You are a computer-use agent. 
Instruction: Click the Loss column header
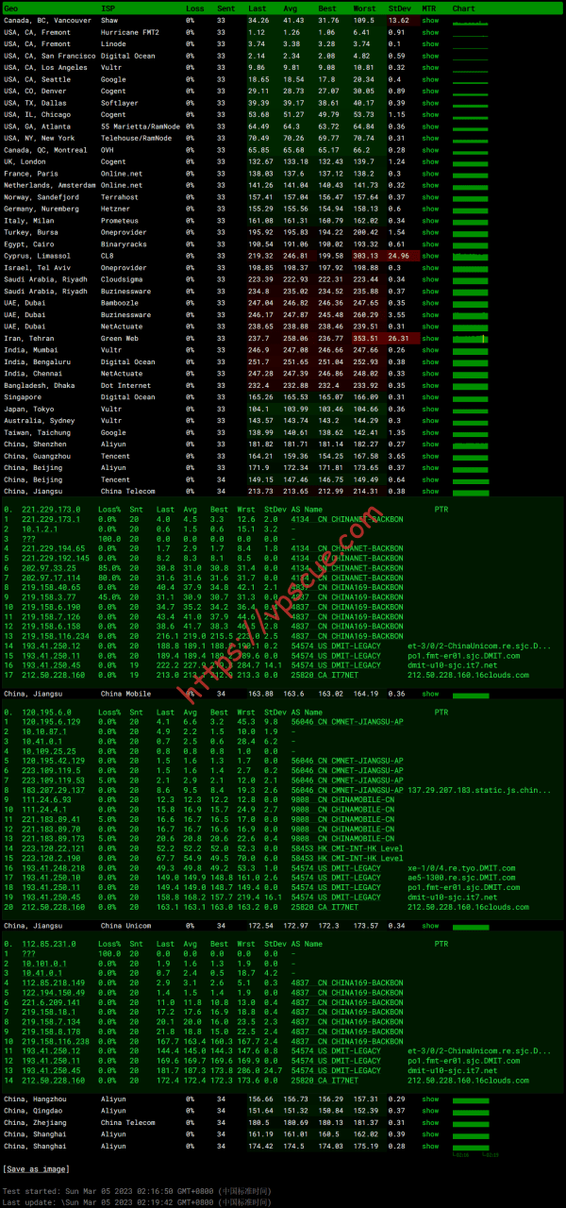coord(194,8)
